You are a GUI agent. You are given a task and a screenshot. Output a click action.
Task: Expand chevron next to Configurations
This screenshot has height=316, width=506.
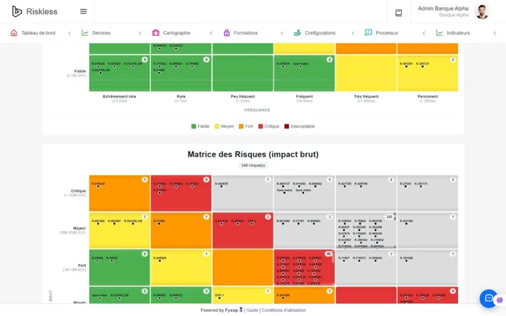353,33
